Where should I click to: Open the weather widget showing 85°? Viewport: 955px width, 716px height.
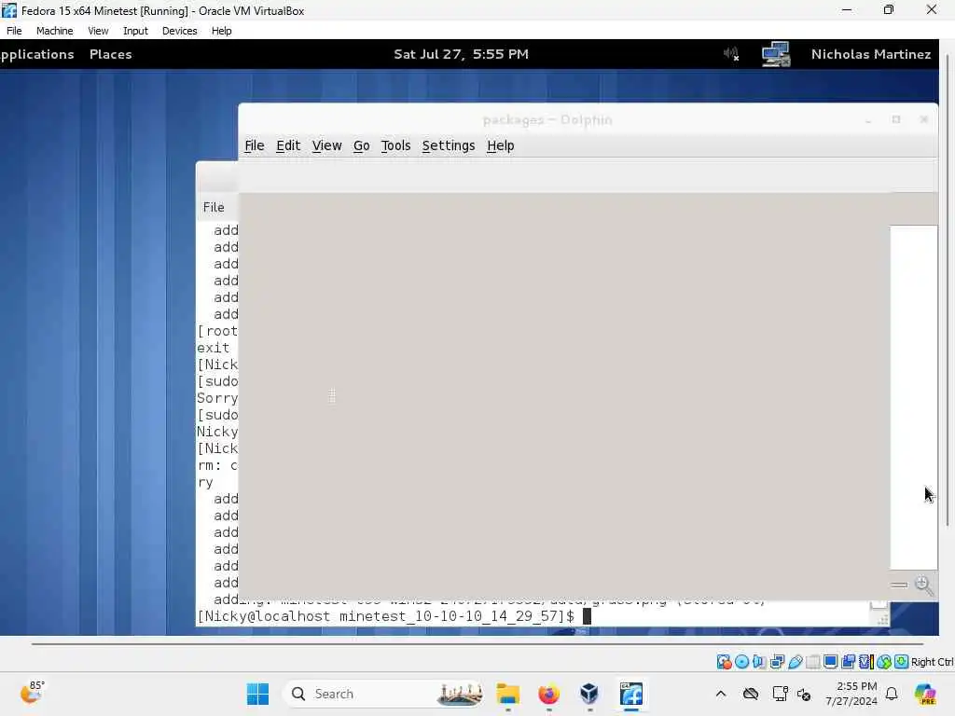[33, 693]
